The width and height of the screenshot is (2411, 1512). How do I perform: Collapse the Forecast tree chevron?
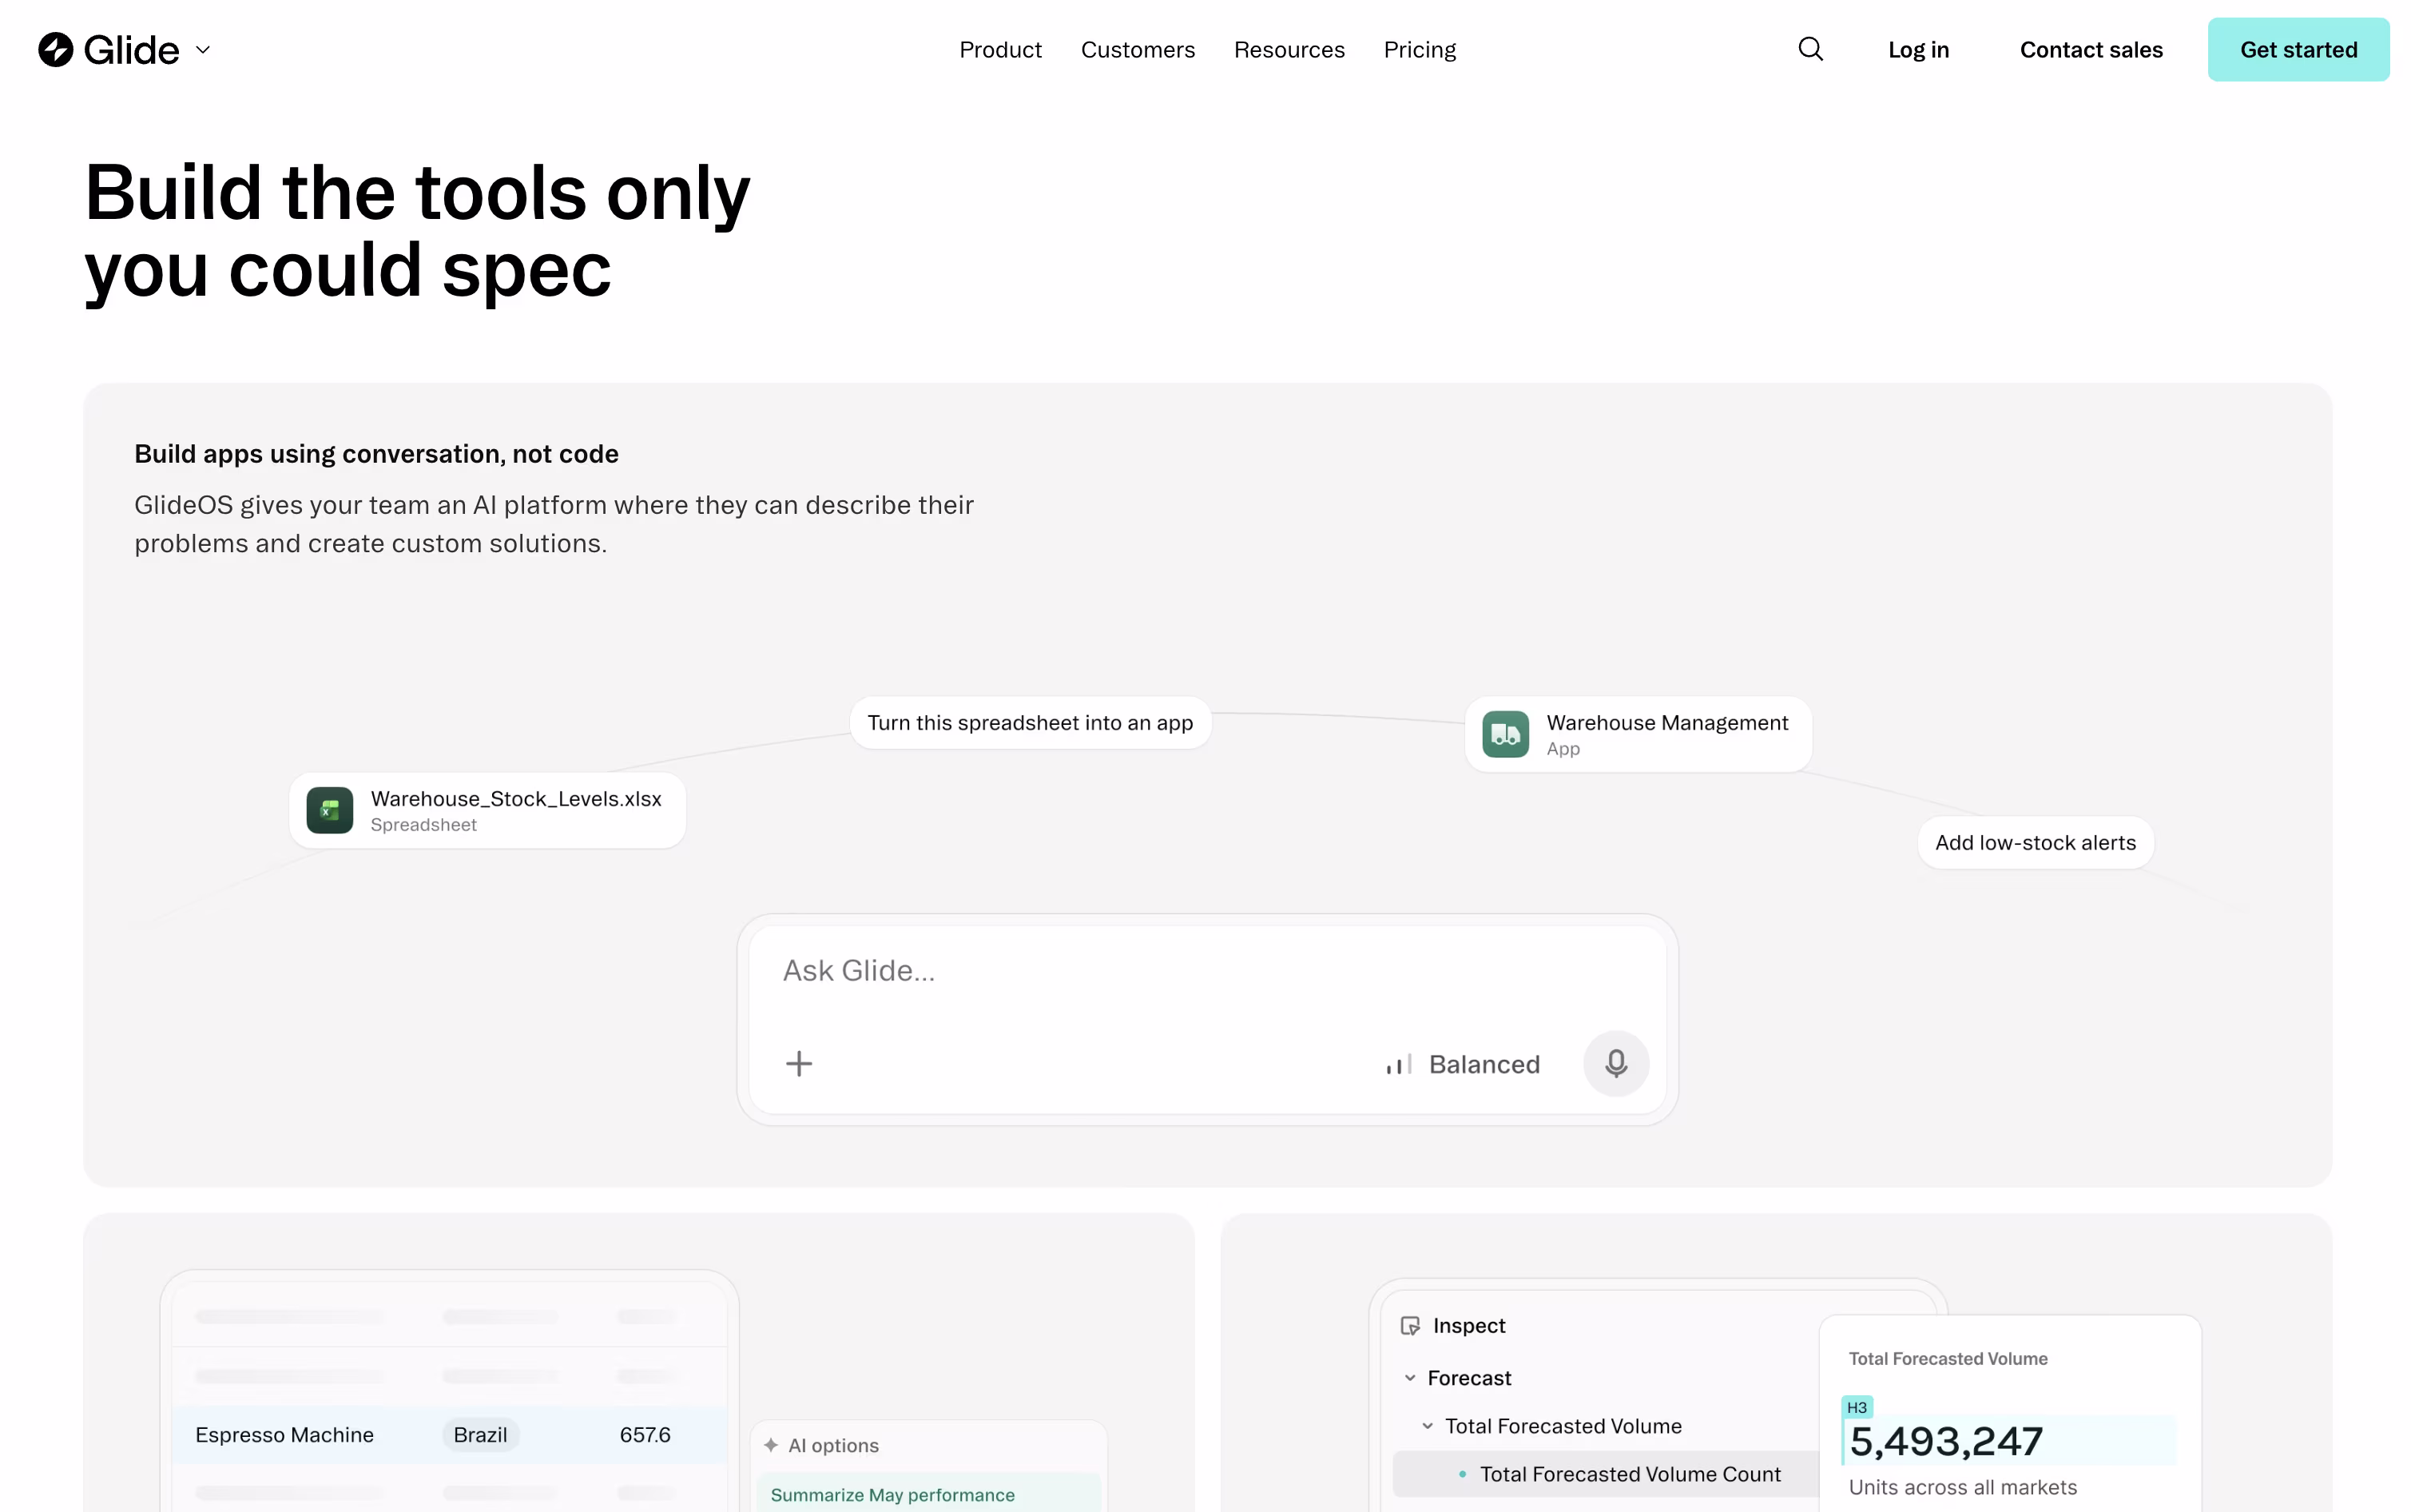(1409, 1378)
